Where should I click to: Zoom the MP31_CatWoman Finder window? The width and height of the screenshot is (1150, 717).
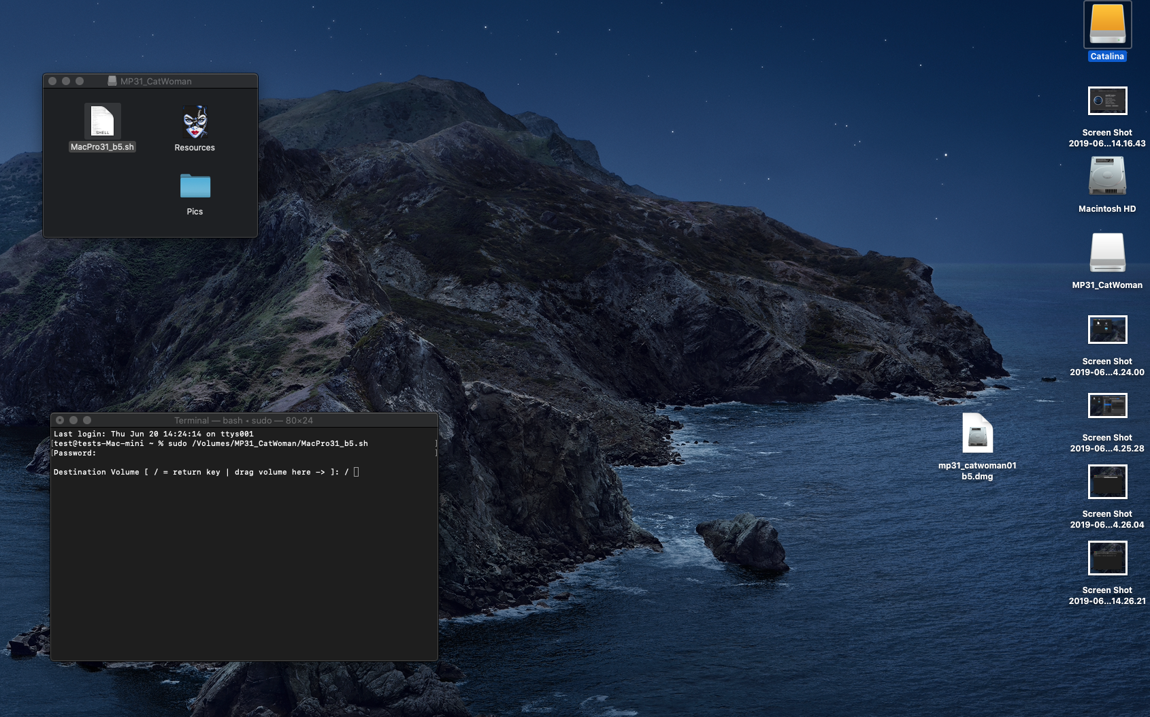click(80, 81)
